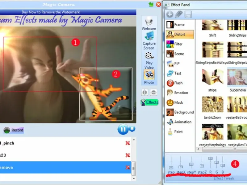Apply the Supernova effect thumbnail

(x=237, y=77)
